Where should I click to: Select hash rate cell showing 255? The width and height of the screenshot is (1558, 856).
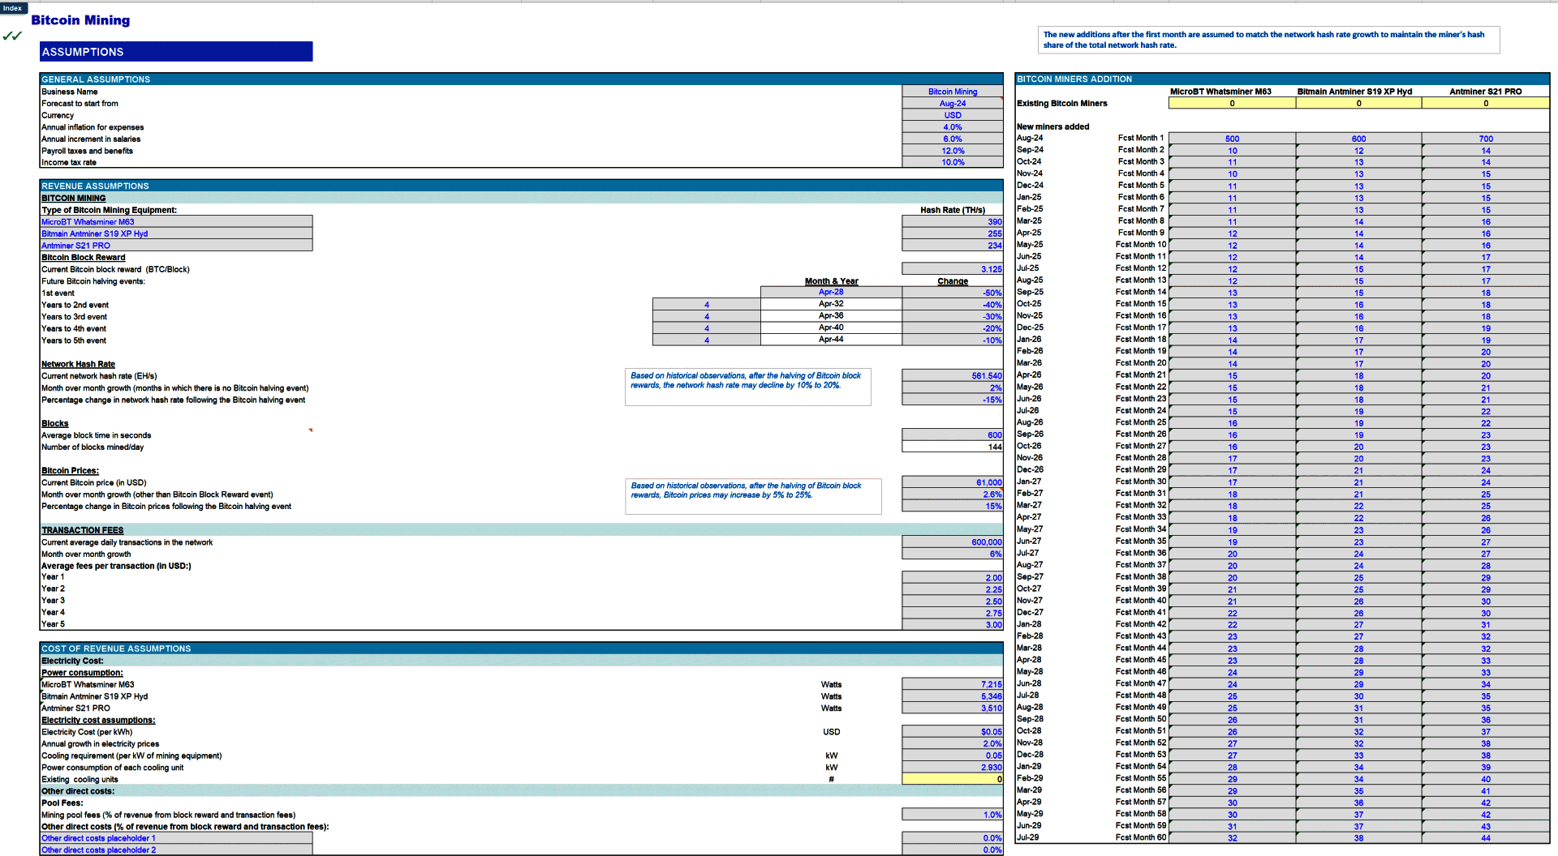(x=953, y=233)
